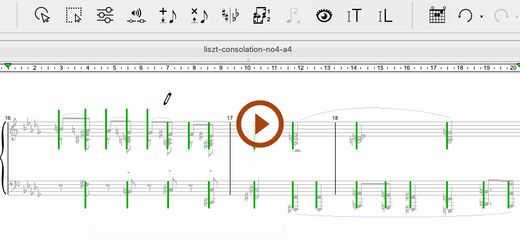520x248 pixels.
Task: Expand the undo history dropdown arrow
Action: tap(482, 17)
